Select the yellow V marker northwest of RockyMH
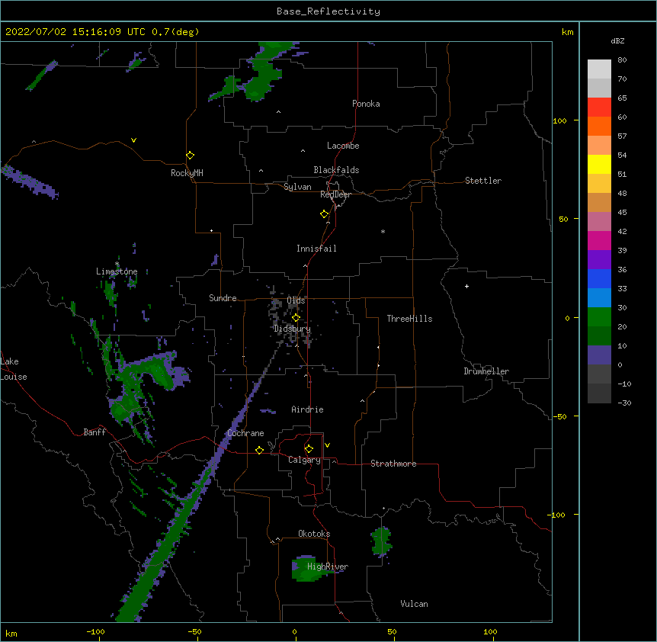 pos(133,140)
